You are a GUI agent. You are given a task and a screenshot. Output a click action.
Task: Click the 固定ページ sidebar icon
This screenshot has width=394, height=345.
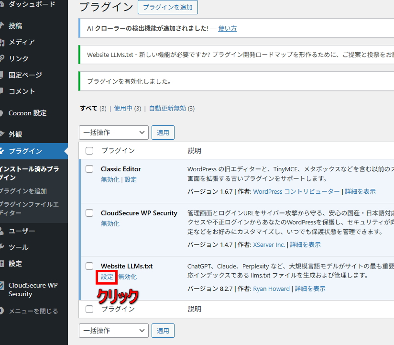coord(2,75)
